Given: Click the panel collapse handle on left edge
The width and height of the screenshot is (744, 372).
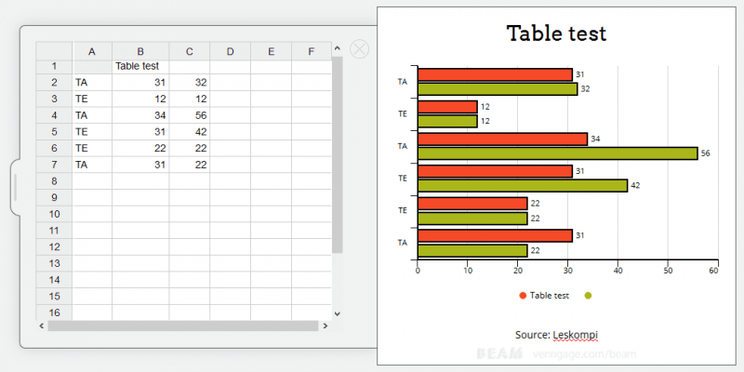Looking at the screenshot, I should point(15,187).
